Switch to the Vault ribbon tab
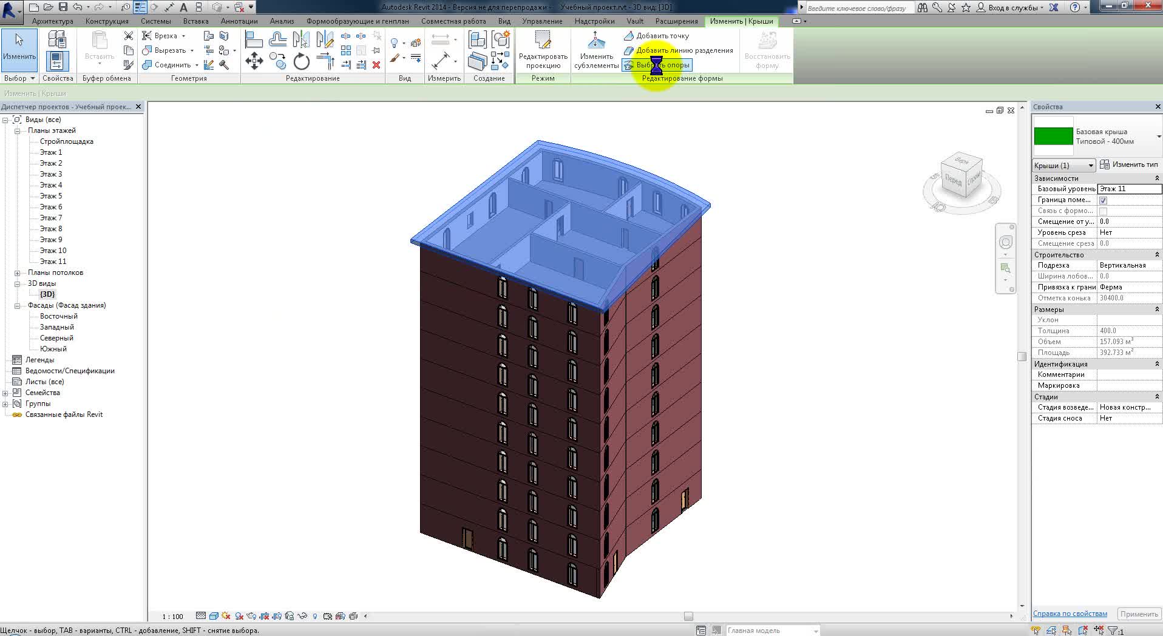 (635, 21)
